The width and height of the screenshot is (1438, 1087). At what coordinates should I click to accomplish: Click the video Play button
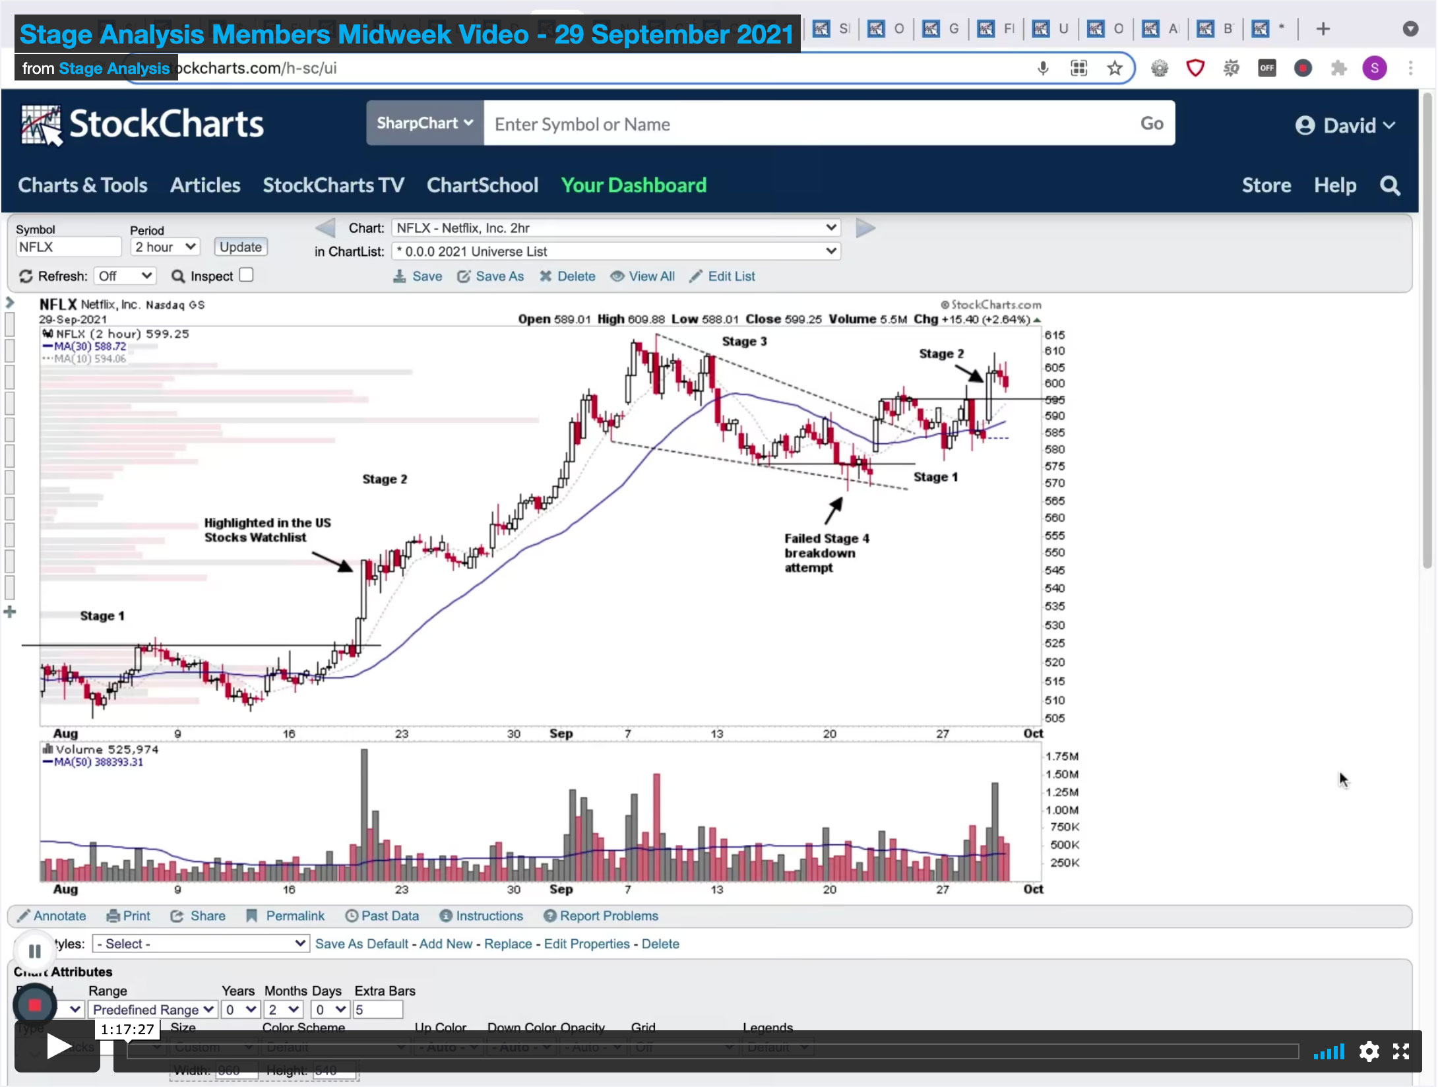click(x=57, y=1047)
